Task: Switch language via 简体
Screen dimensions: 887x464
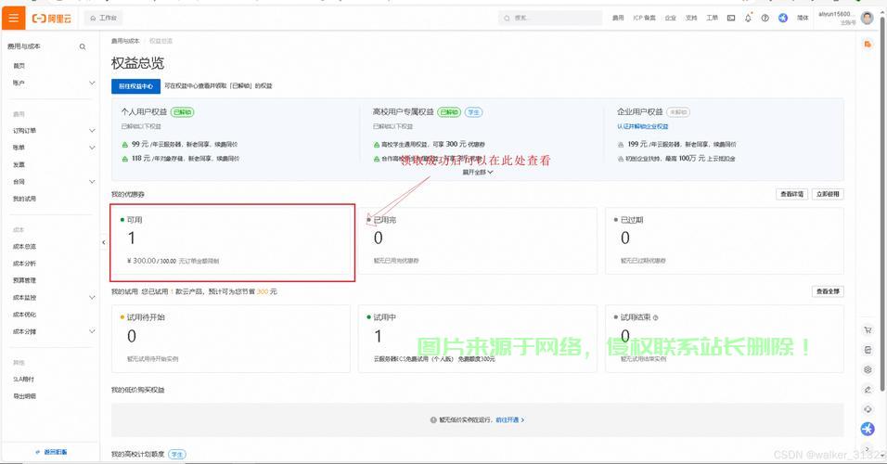Action: [x=803, y=19]
